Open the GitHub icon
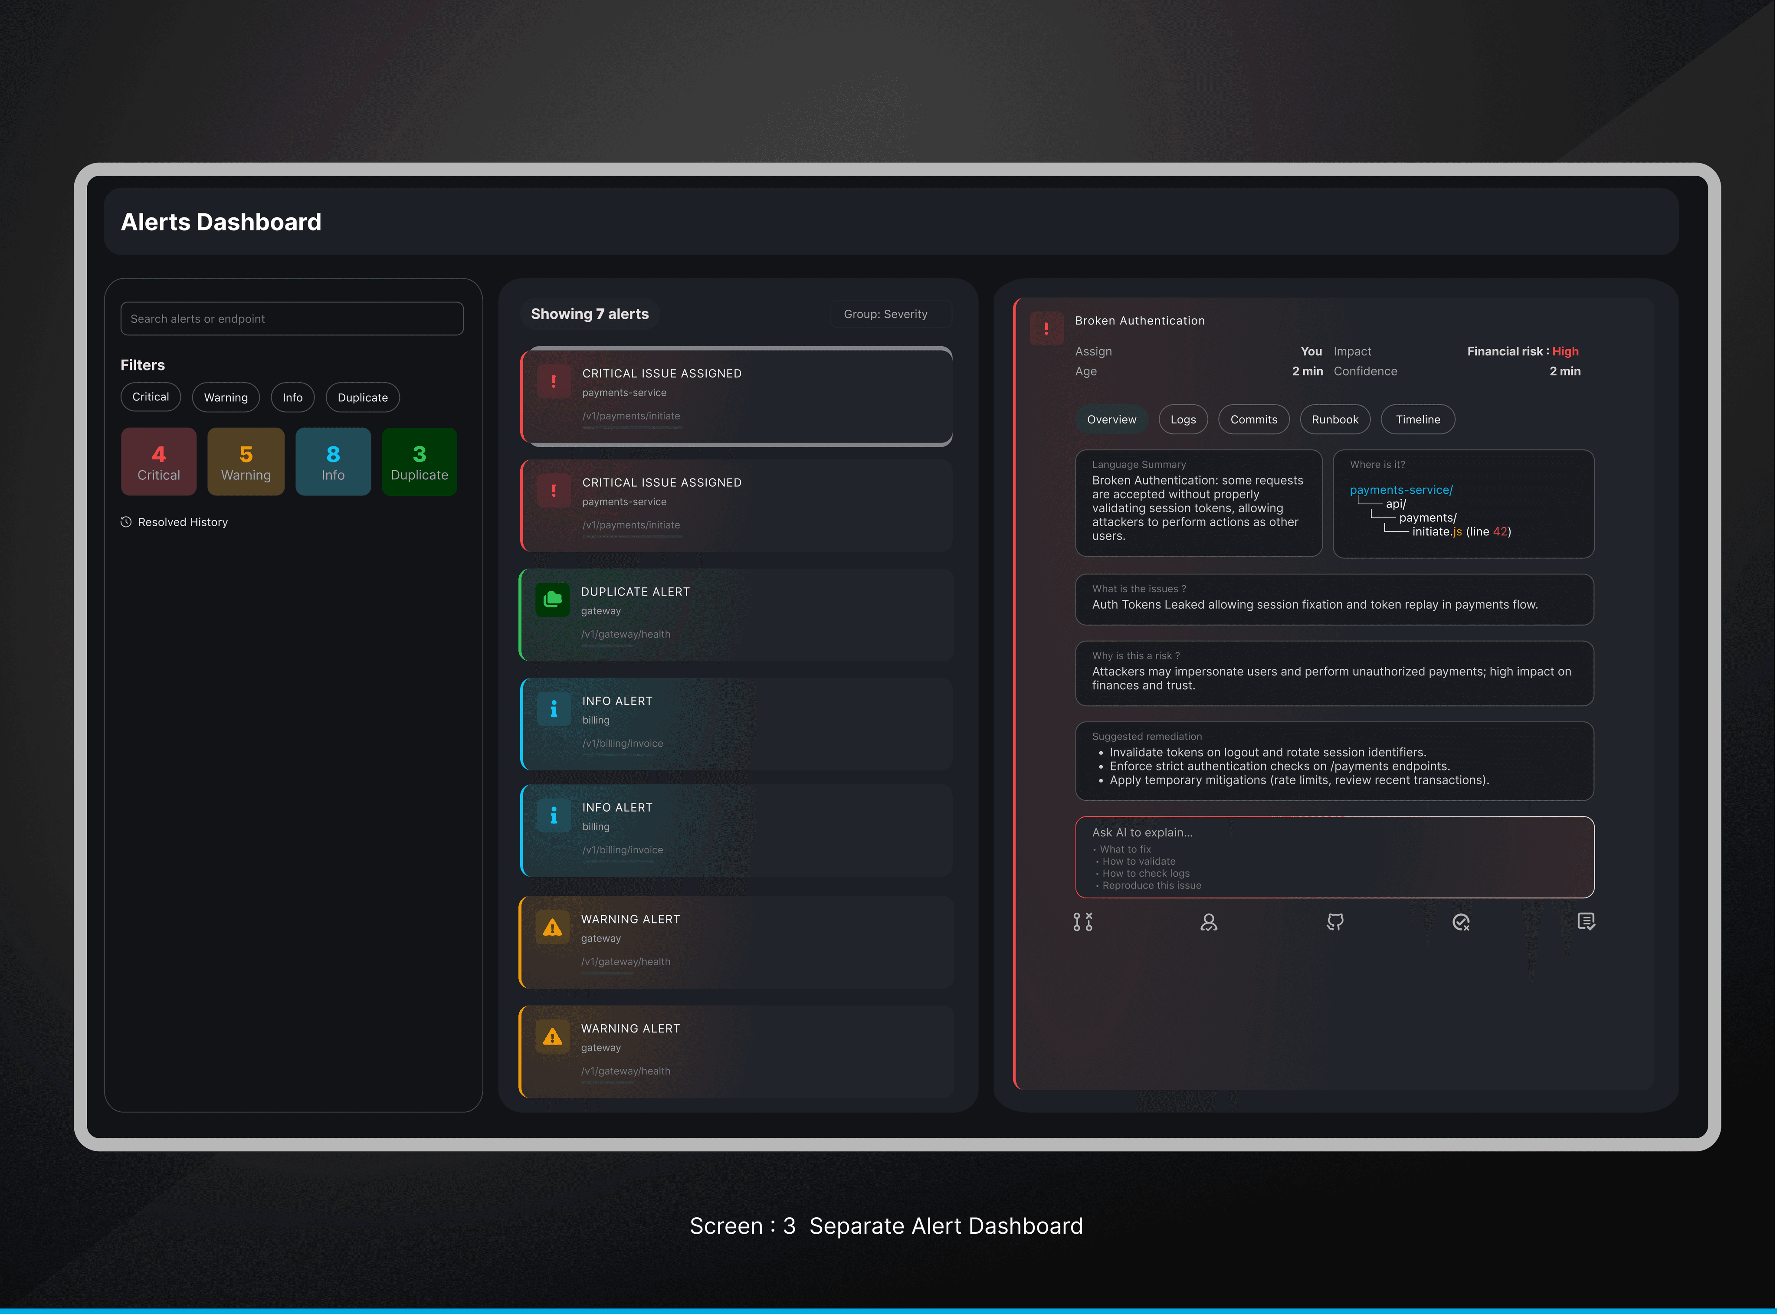 [1335, 922]
